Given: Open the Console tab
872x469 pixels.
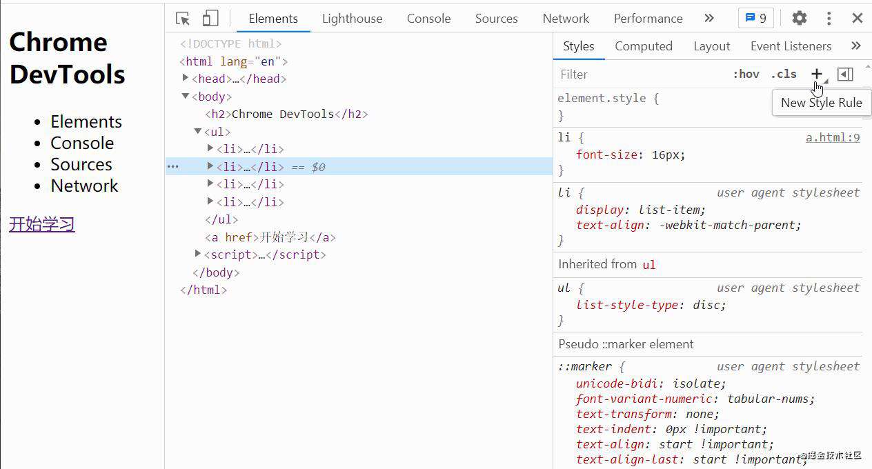Looking at the screenshot, I should click(x=428, y=19).
